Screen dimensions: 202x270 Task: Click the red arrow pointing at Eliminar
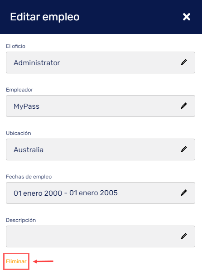(43, 261)
